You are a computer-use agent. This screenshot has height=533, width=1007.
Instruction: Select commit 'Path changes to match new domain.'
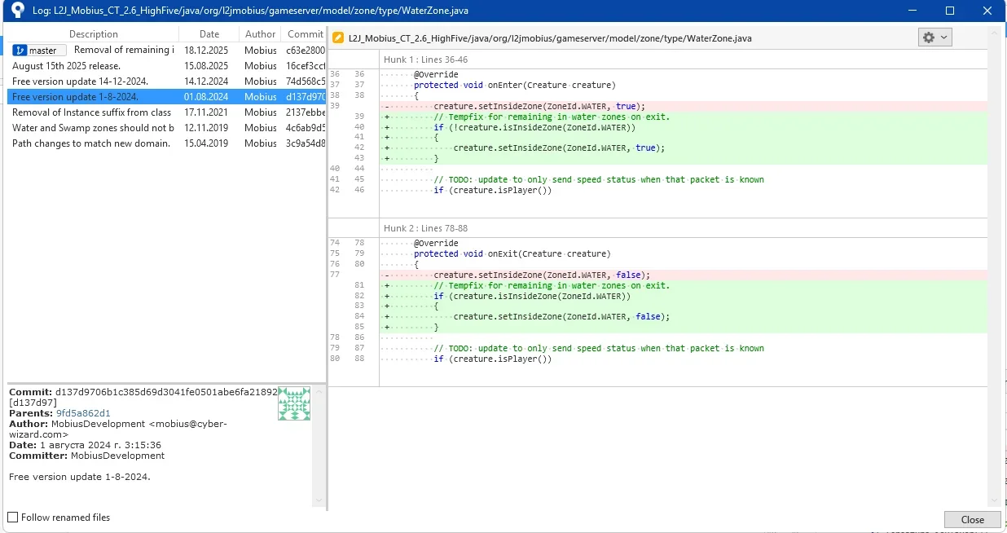166,143
